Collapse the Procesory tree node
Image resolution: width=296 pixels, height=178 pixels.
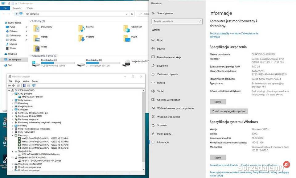13,135
